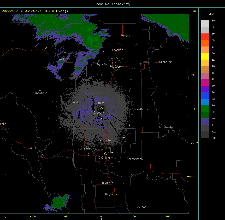The height and width of the screenshot is (220, 225).
Task: Click the yellow diamond marker below Cochrane
Action: click(89, 154)
